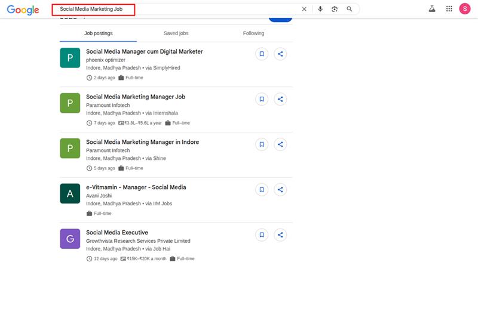
Task: Open Google Lens image search icon
Action: pyautogui.click(x=335, y=9)
